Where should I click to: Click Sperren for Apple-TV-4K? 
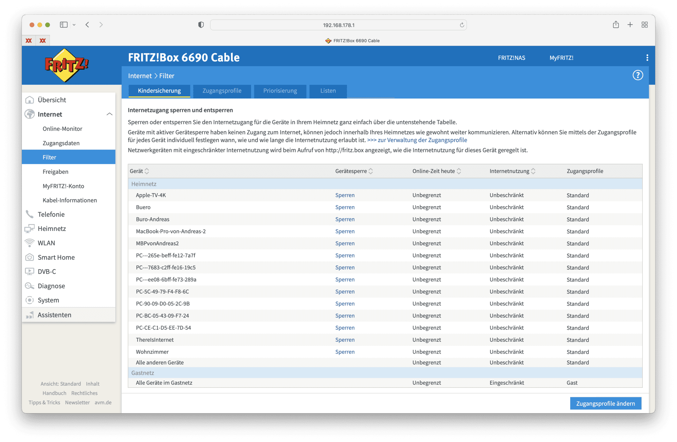[345, 195]
